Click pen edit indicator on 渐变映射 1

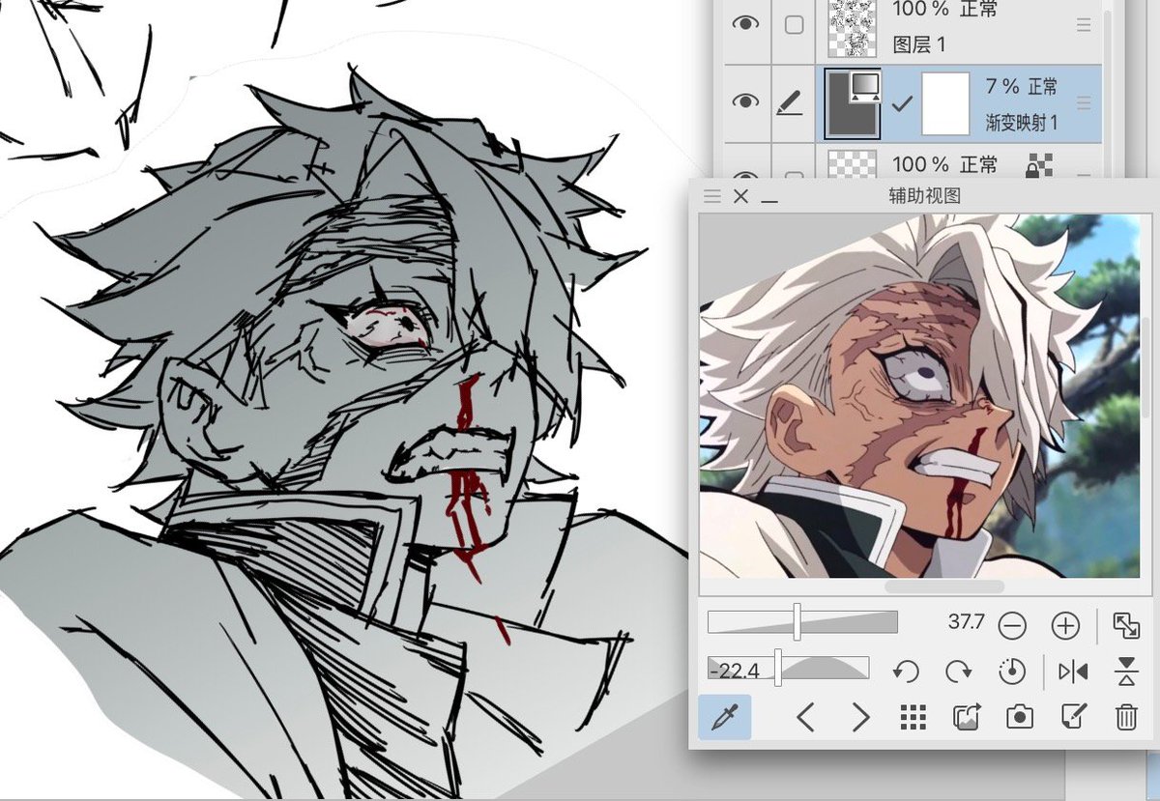(791, 102)
